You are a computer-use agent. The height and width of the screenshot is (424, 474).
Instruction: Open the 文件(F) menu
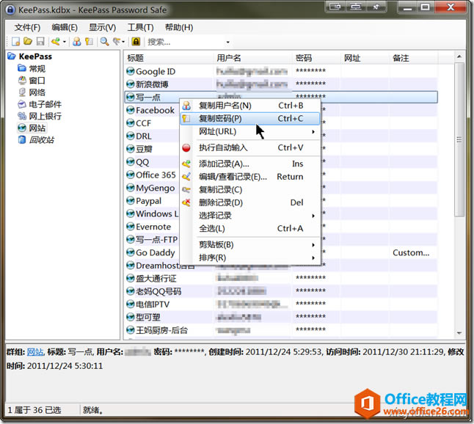coord(27,27)
